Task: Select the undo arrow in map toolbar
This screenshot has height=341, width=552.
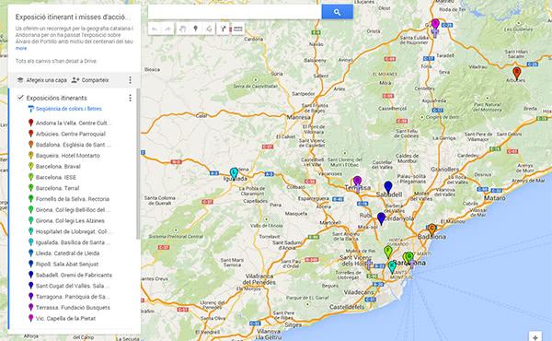Action: (155, 29)
